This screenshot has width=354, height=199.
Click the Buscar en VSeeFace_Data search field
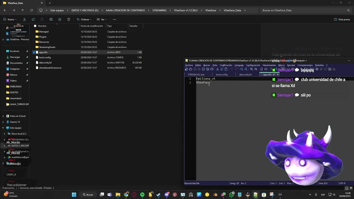pos(306,10)
